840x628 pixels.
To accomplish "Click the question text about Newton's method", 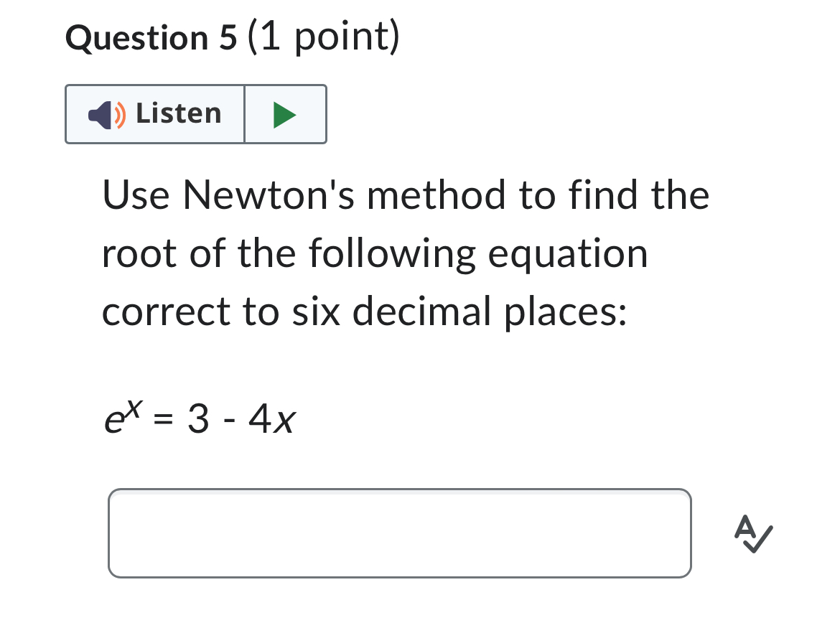I will click(404, 253).
